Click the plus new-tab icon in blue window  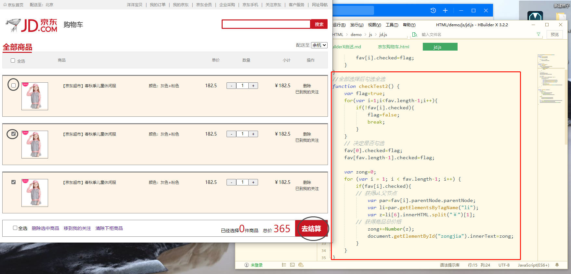coord(445,10)
